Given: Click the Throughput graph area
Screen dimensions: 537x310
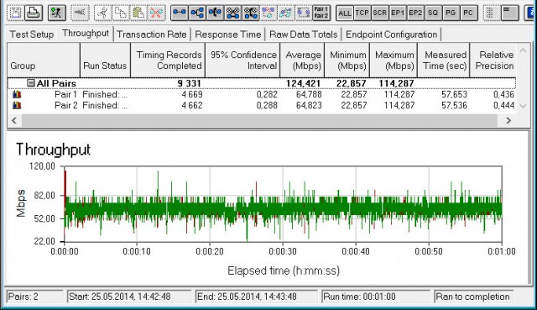Looking at the screenshot, I should (283, 204).
